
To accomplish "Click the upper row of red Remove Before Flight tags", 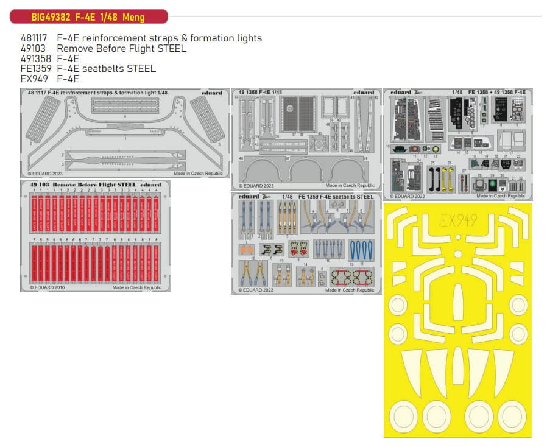I will [95, 214].
